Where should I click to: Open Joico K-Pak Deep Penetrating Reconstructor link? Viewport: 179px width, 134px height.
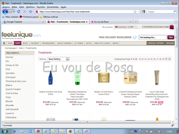tap(157, 95)
